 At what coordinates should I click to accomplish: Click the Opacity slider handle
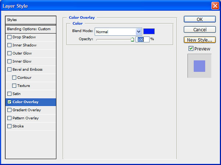pos(132,39)
